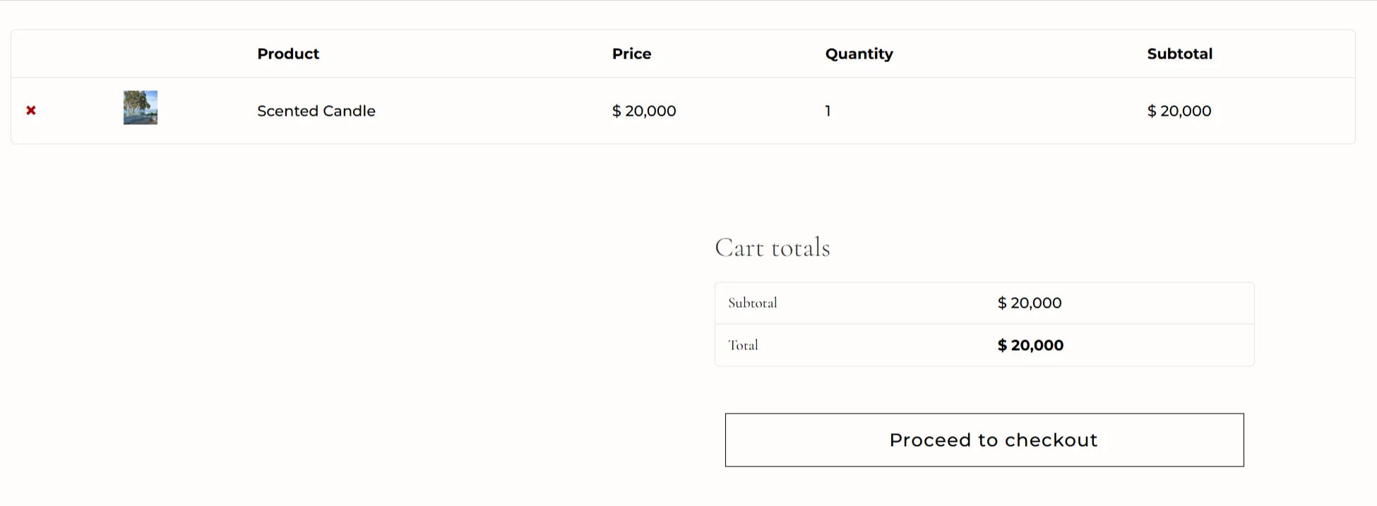Click the Price column header
The image size is (1377, 506).
point(631,54)
